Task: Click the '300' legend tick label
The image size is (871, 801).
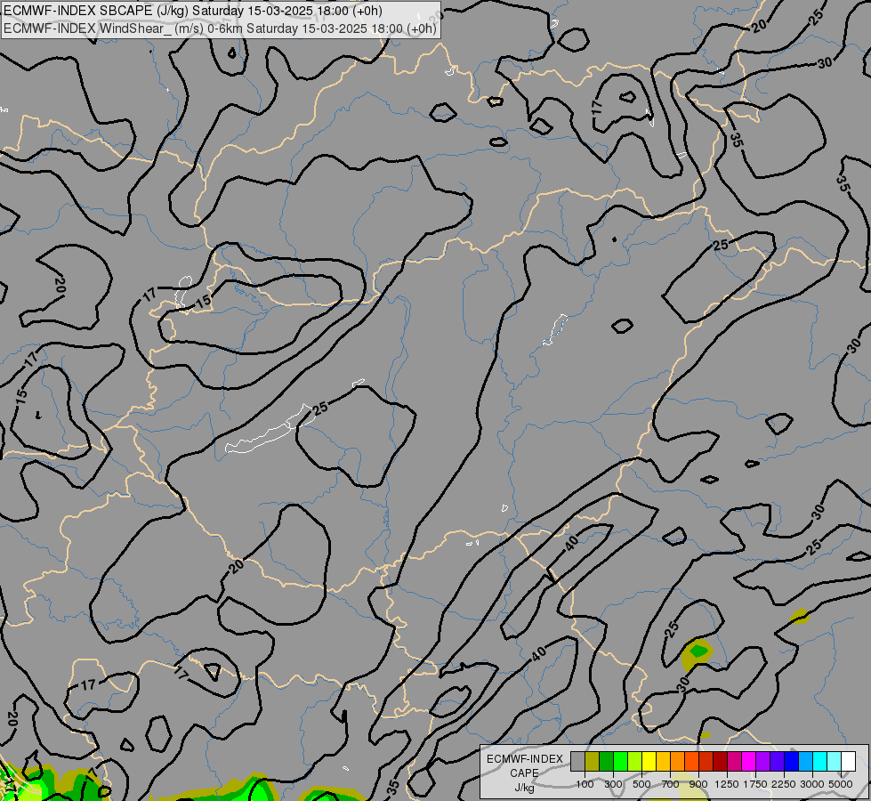Action: click(x=613, y=784)
